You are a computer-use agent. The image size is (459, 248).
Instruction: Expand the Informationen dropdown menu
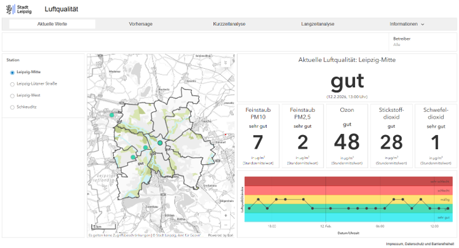click(x=407, y=24)
